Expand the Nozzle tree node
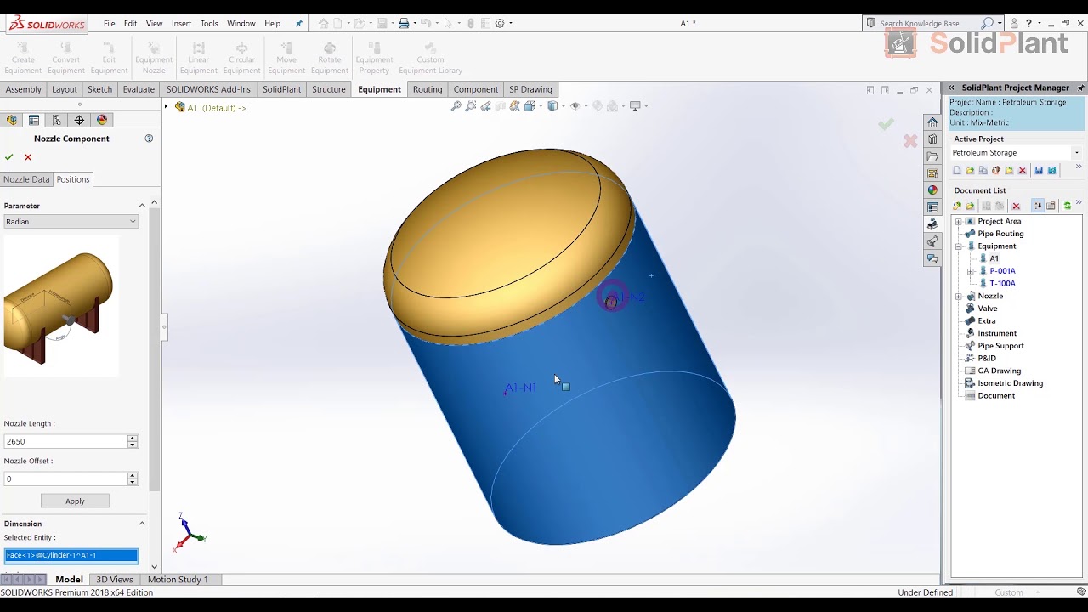The width and height of the screenshot is (1088, 612). [x=959, y=296]
